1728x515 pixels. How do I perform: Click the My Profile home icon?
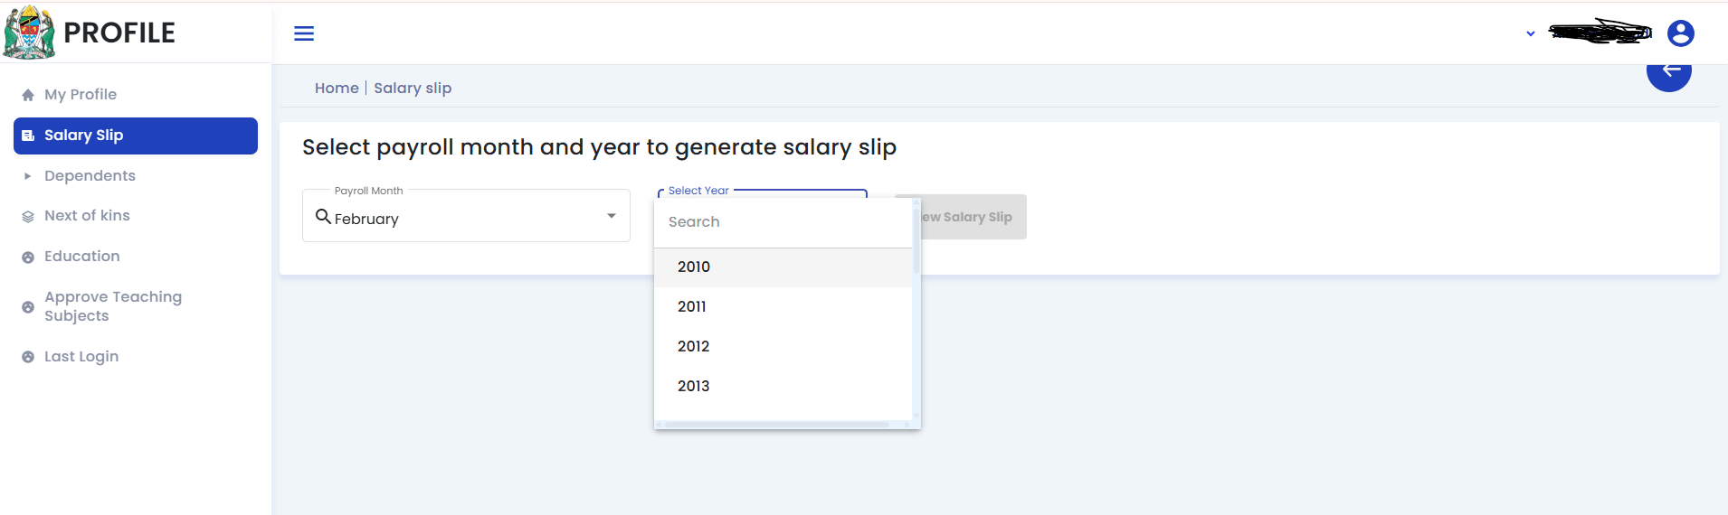[28, 95]
